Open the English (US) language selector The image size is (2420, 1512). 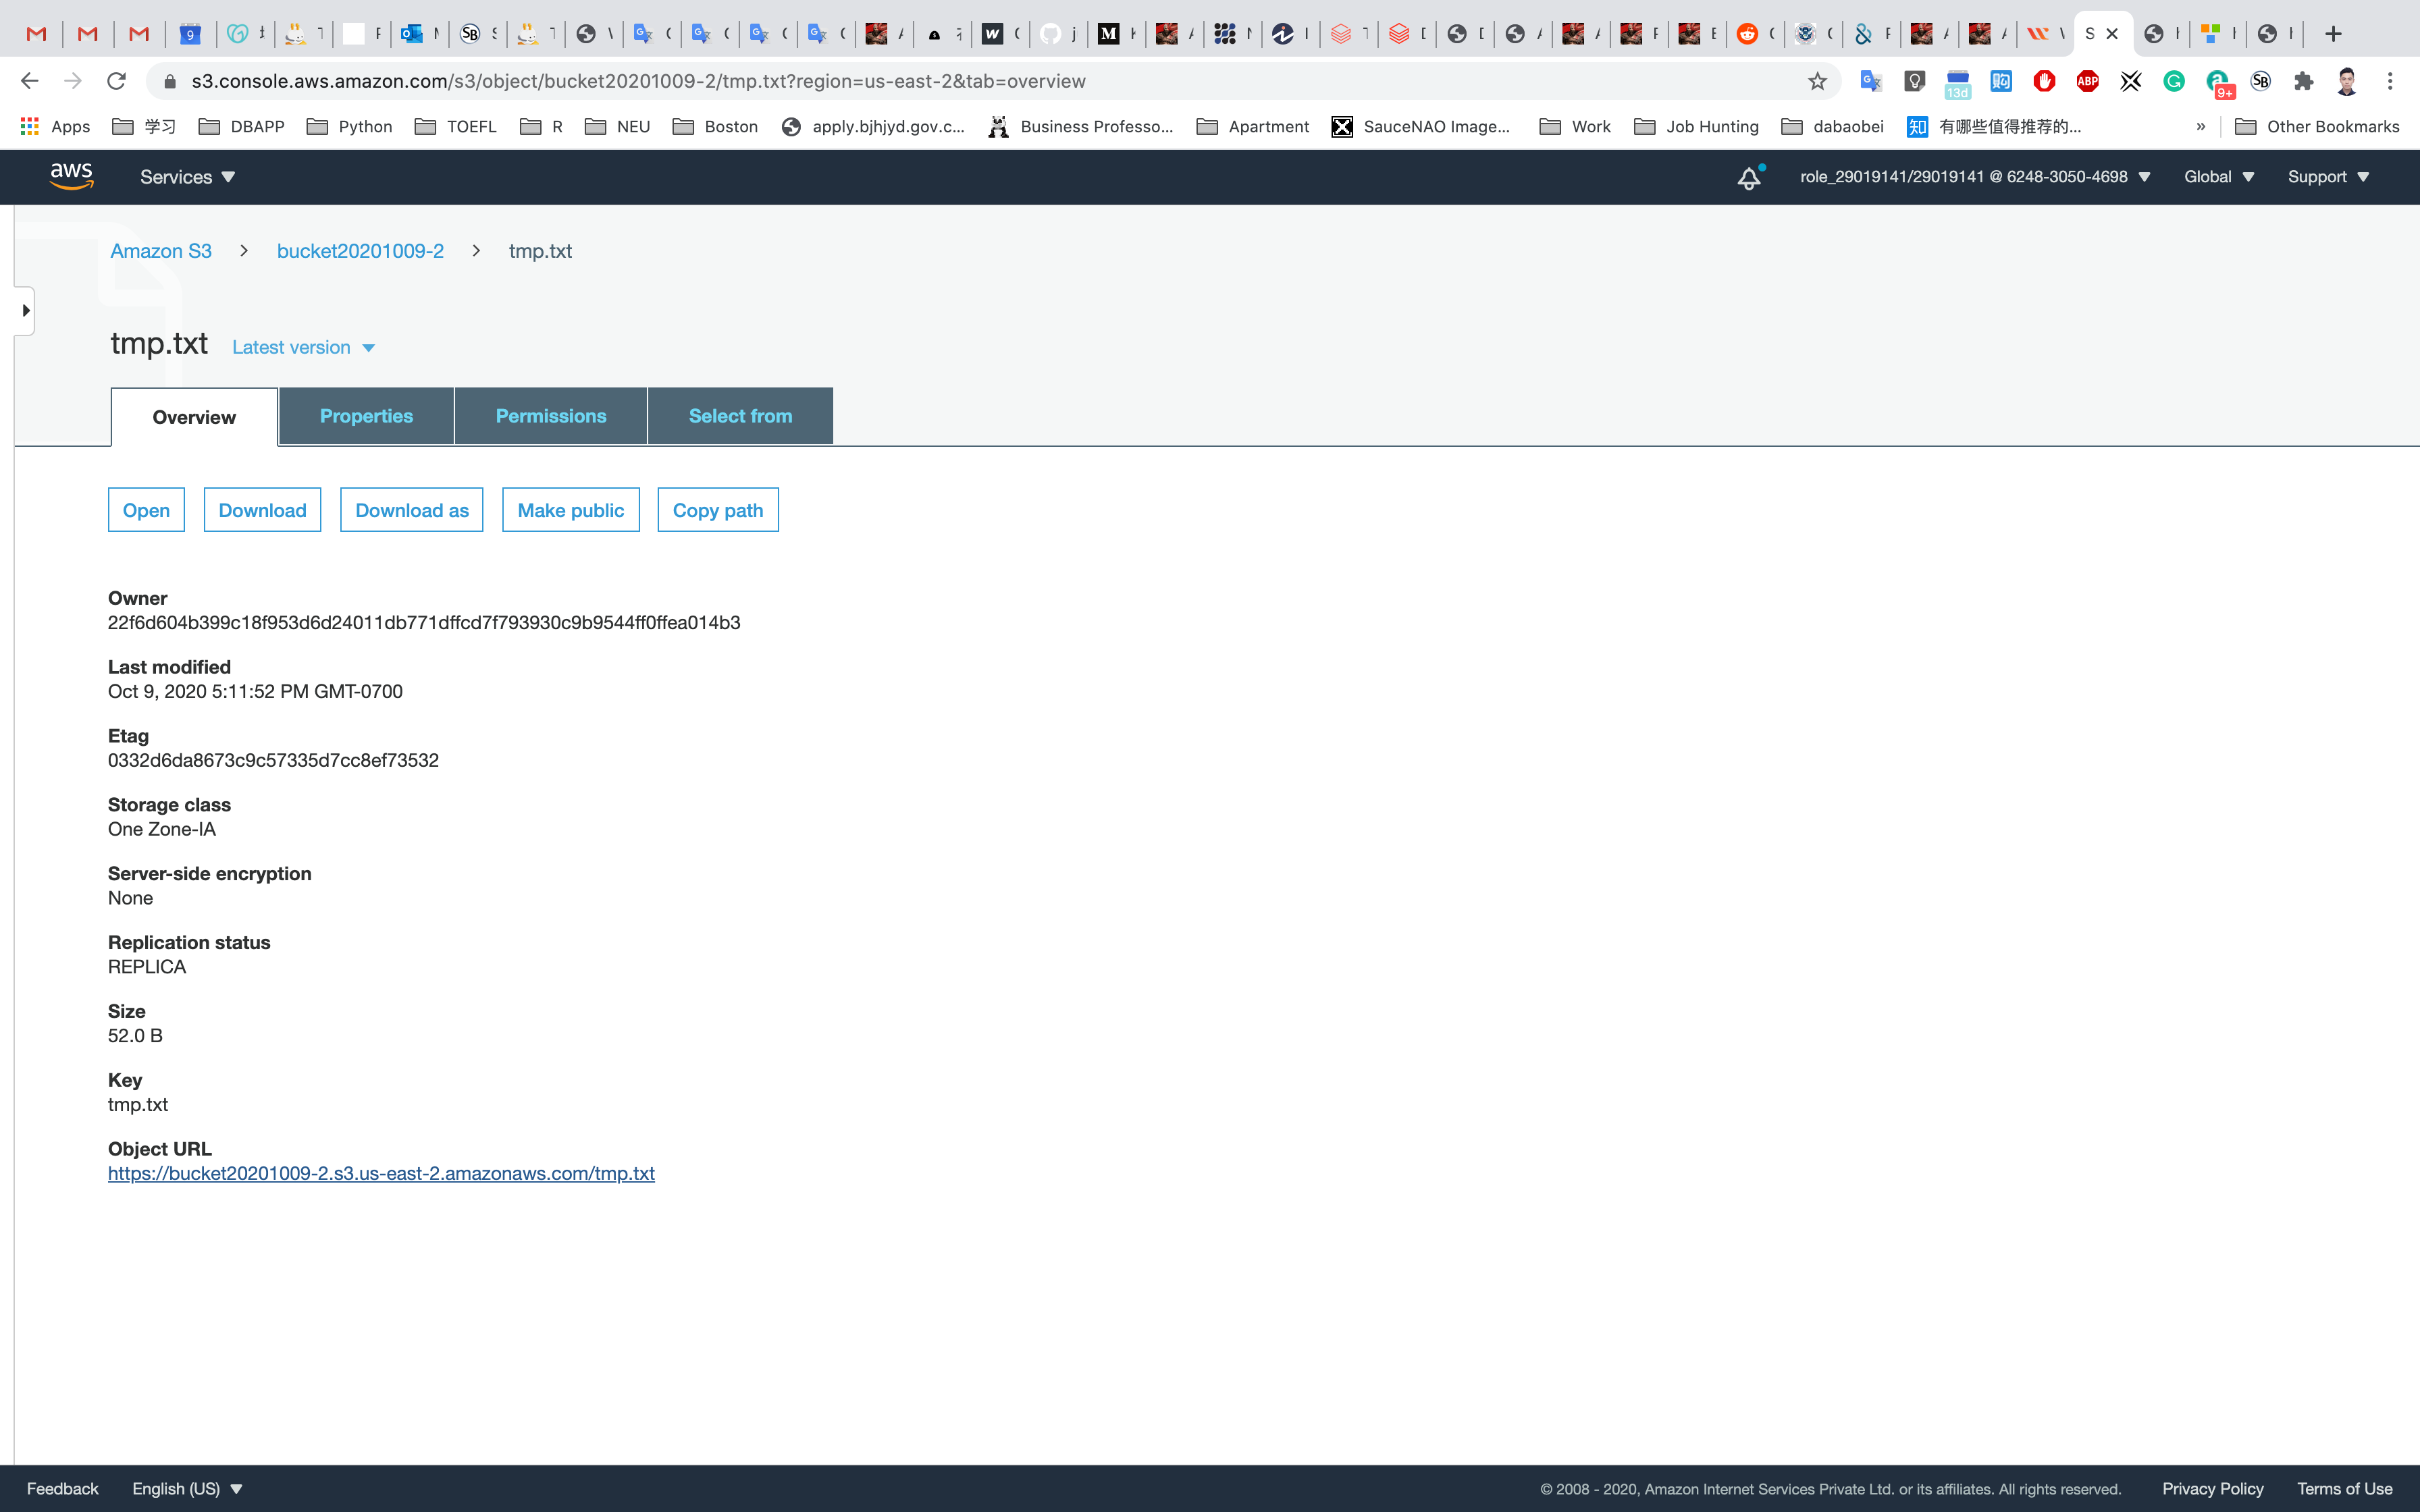coord(187,1488)
